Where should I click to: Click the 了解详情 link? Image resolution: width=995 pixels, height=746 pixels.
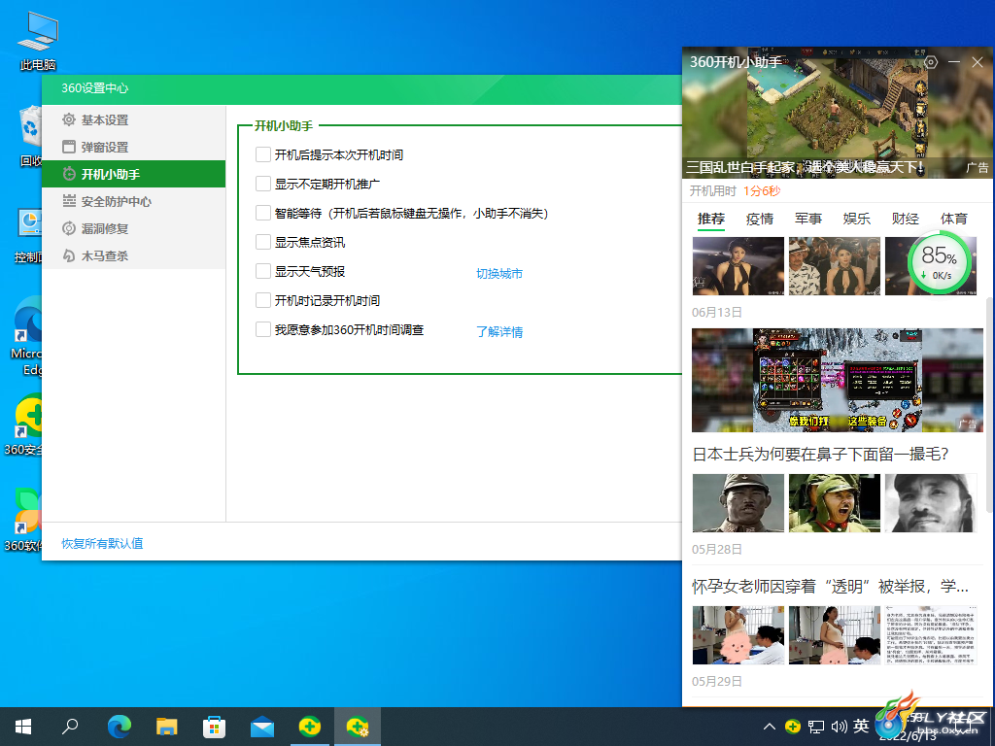click(x=499, y=332)
